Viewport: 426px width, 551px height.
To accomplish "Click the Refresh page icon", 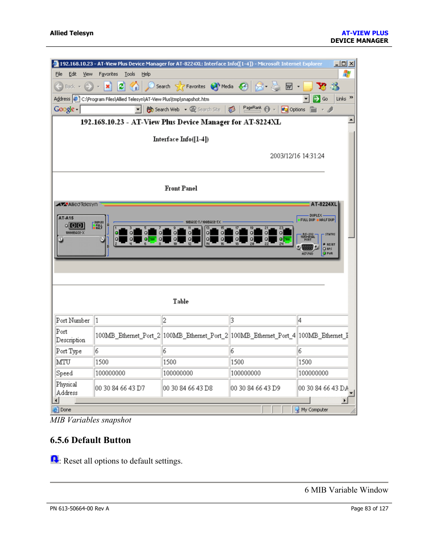I will coord(121,87).
